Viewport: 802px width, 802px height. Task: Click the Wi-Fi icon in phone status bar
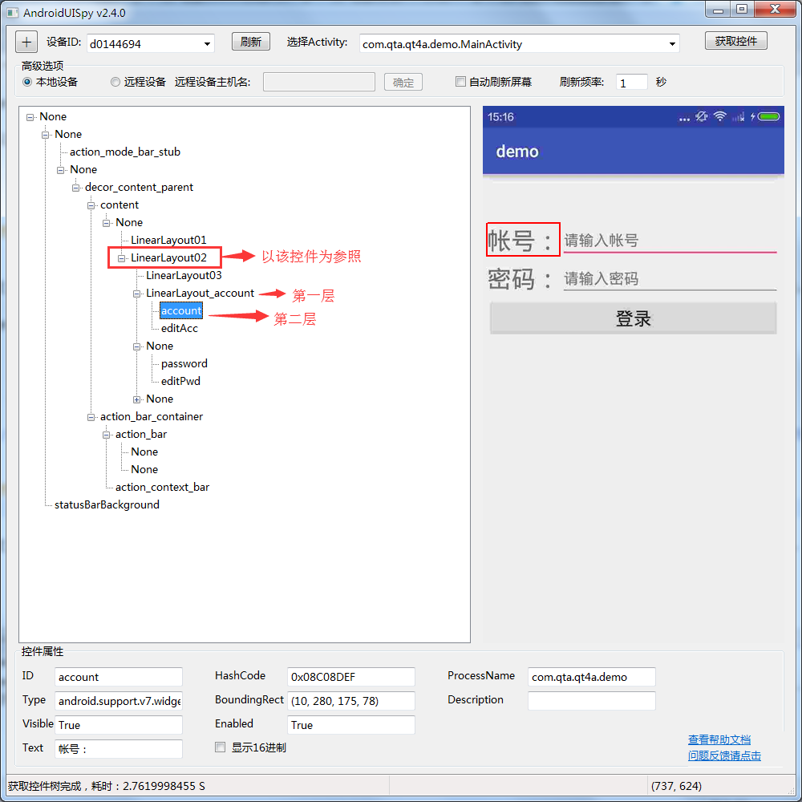[719, 116]
